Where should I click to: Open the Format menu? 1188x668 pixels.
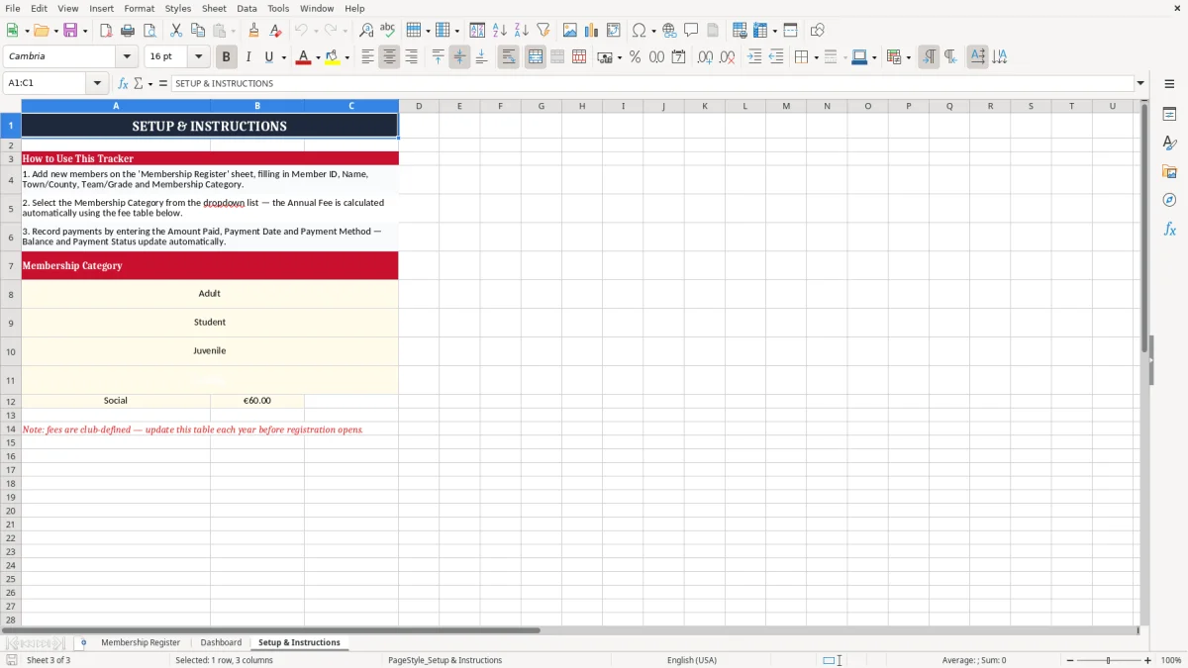coord(139,8)
